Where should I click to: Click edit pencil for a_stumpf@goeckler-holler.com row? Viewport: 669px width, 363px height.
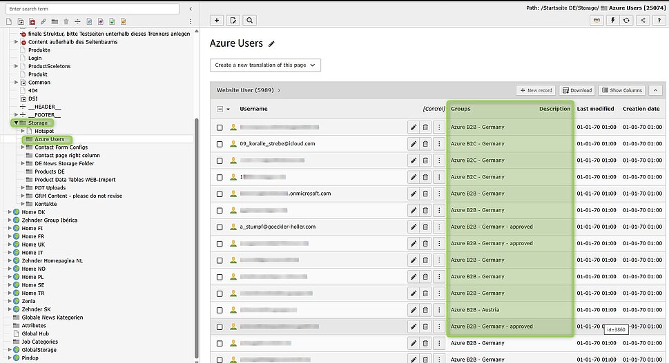[413, 227]
